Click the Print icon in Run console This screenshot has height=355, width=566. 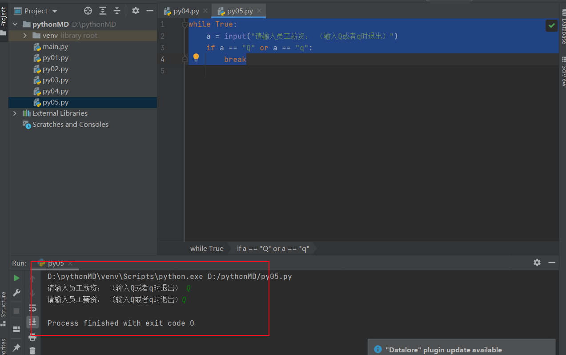pos(32,337)
